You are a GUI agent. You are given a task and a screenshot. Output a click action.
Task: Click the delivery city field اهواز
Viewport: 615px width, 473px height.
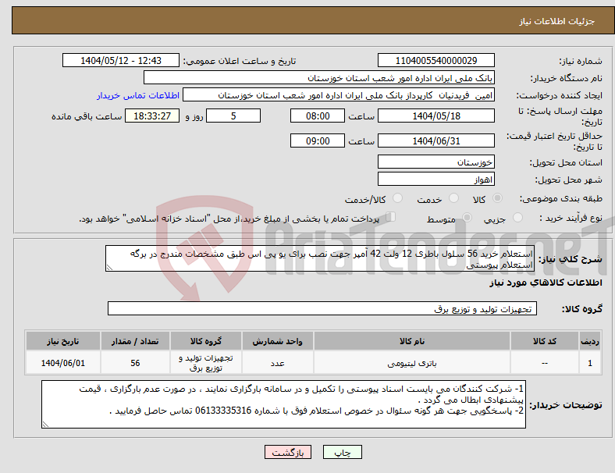[436, 179]
